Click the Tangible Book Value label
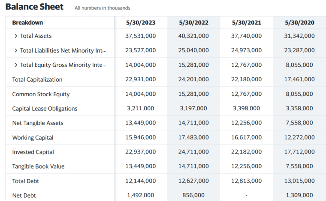 [x=38, y=166]
